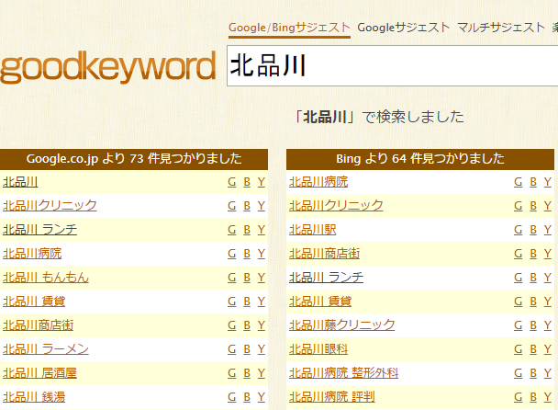The image size is (558, 410).
Task: Open Google result 北品川 銭湯
Action: click(34, 397)
